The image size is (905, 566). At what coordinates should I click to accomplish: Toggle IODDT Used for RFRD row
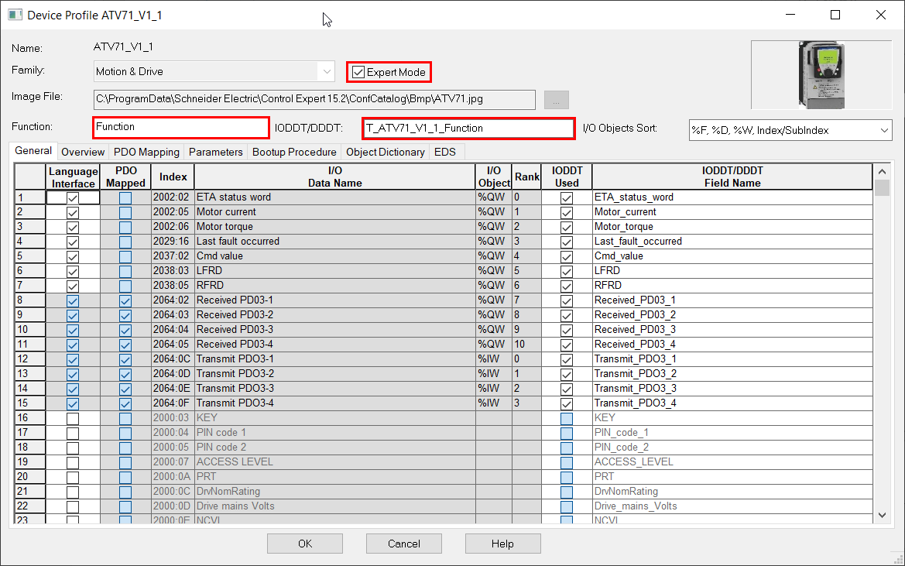tap(567, 286)
